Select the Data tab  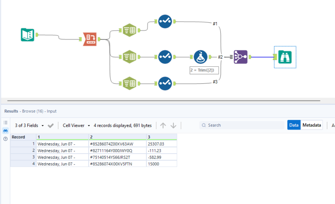(294, 125)
